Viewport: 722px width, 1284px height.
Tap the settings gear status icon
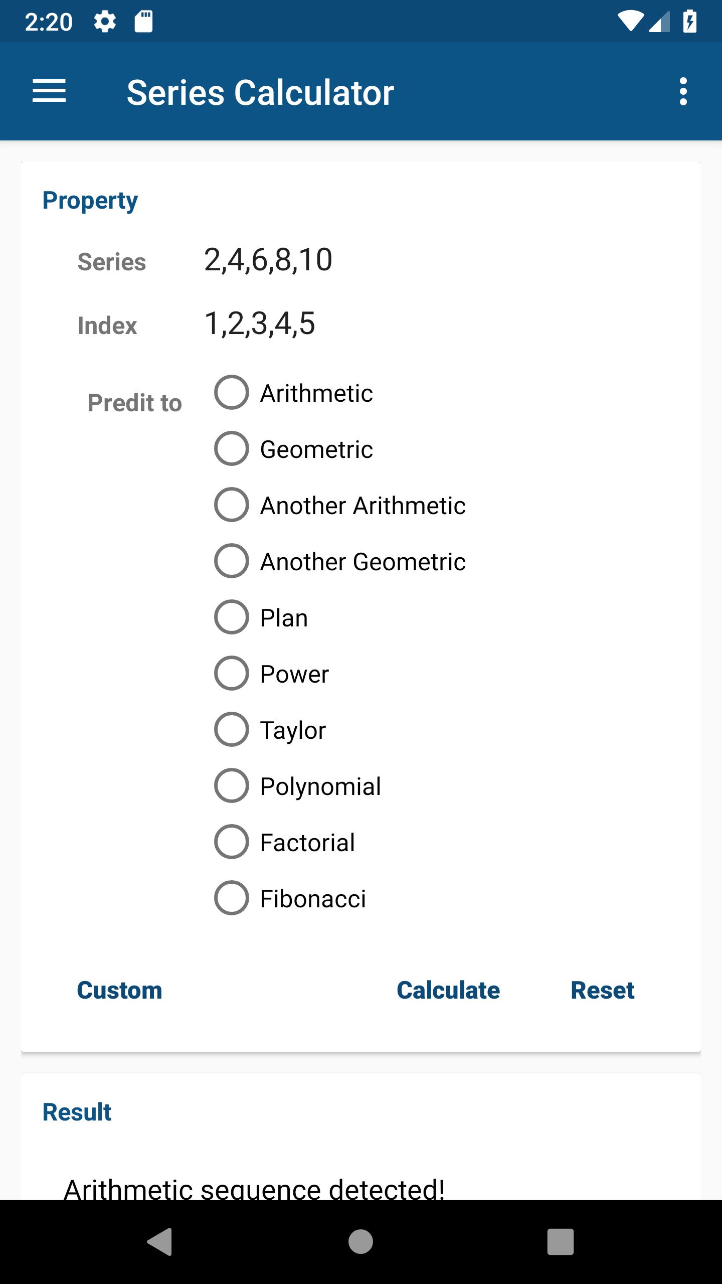tap(105, 22)
